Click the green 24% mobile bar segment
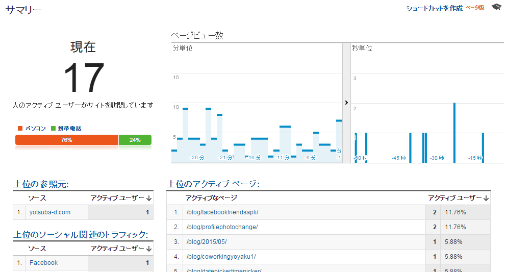The width and height of the screenshot is (506, 272). click(135, 140)
